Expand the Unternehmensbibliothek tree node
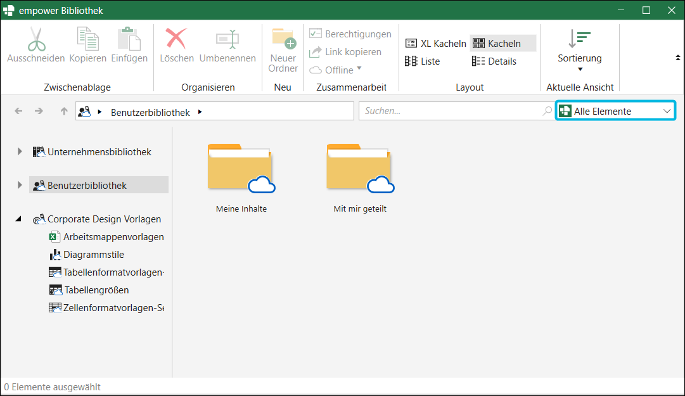685x396 pixels. 20,151
